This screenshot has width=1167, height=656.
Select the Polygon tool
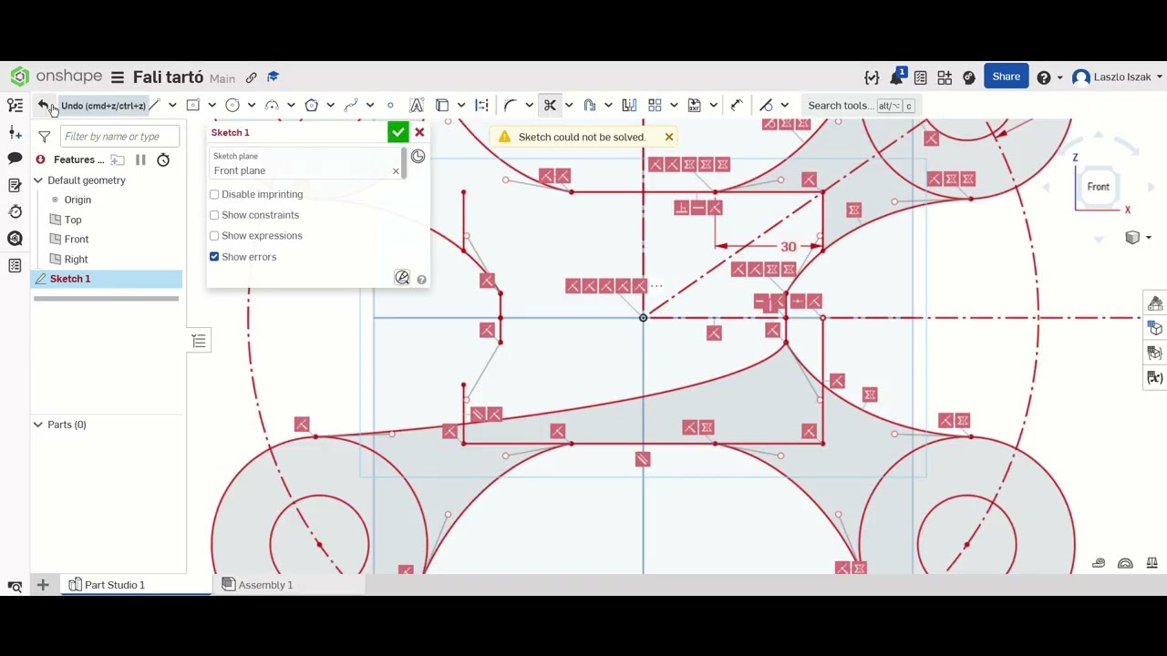point(311,106)
